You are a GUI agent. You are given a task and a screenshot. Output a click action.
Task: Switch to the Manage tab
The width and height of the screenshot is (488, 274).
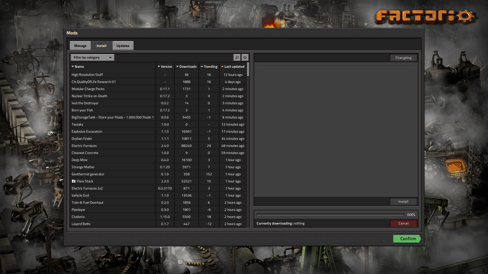tap(80, 46)
